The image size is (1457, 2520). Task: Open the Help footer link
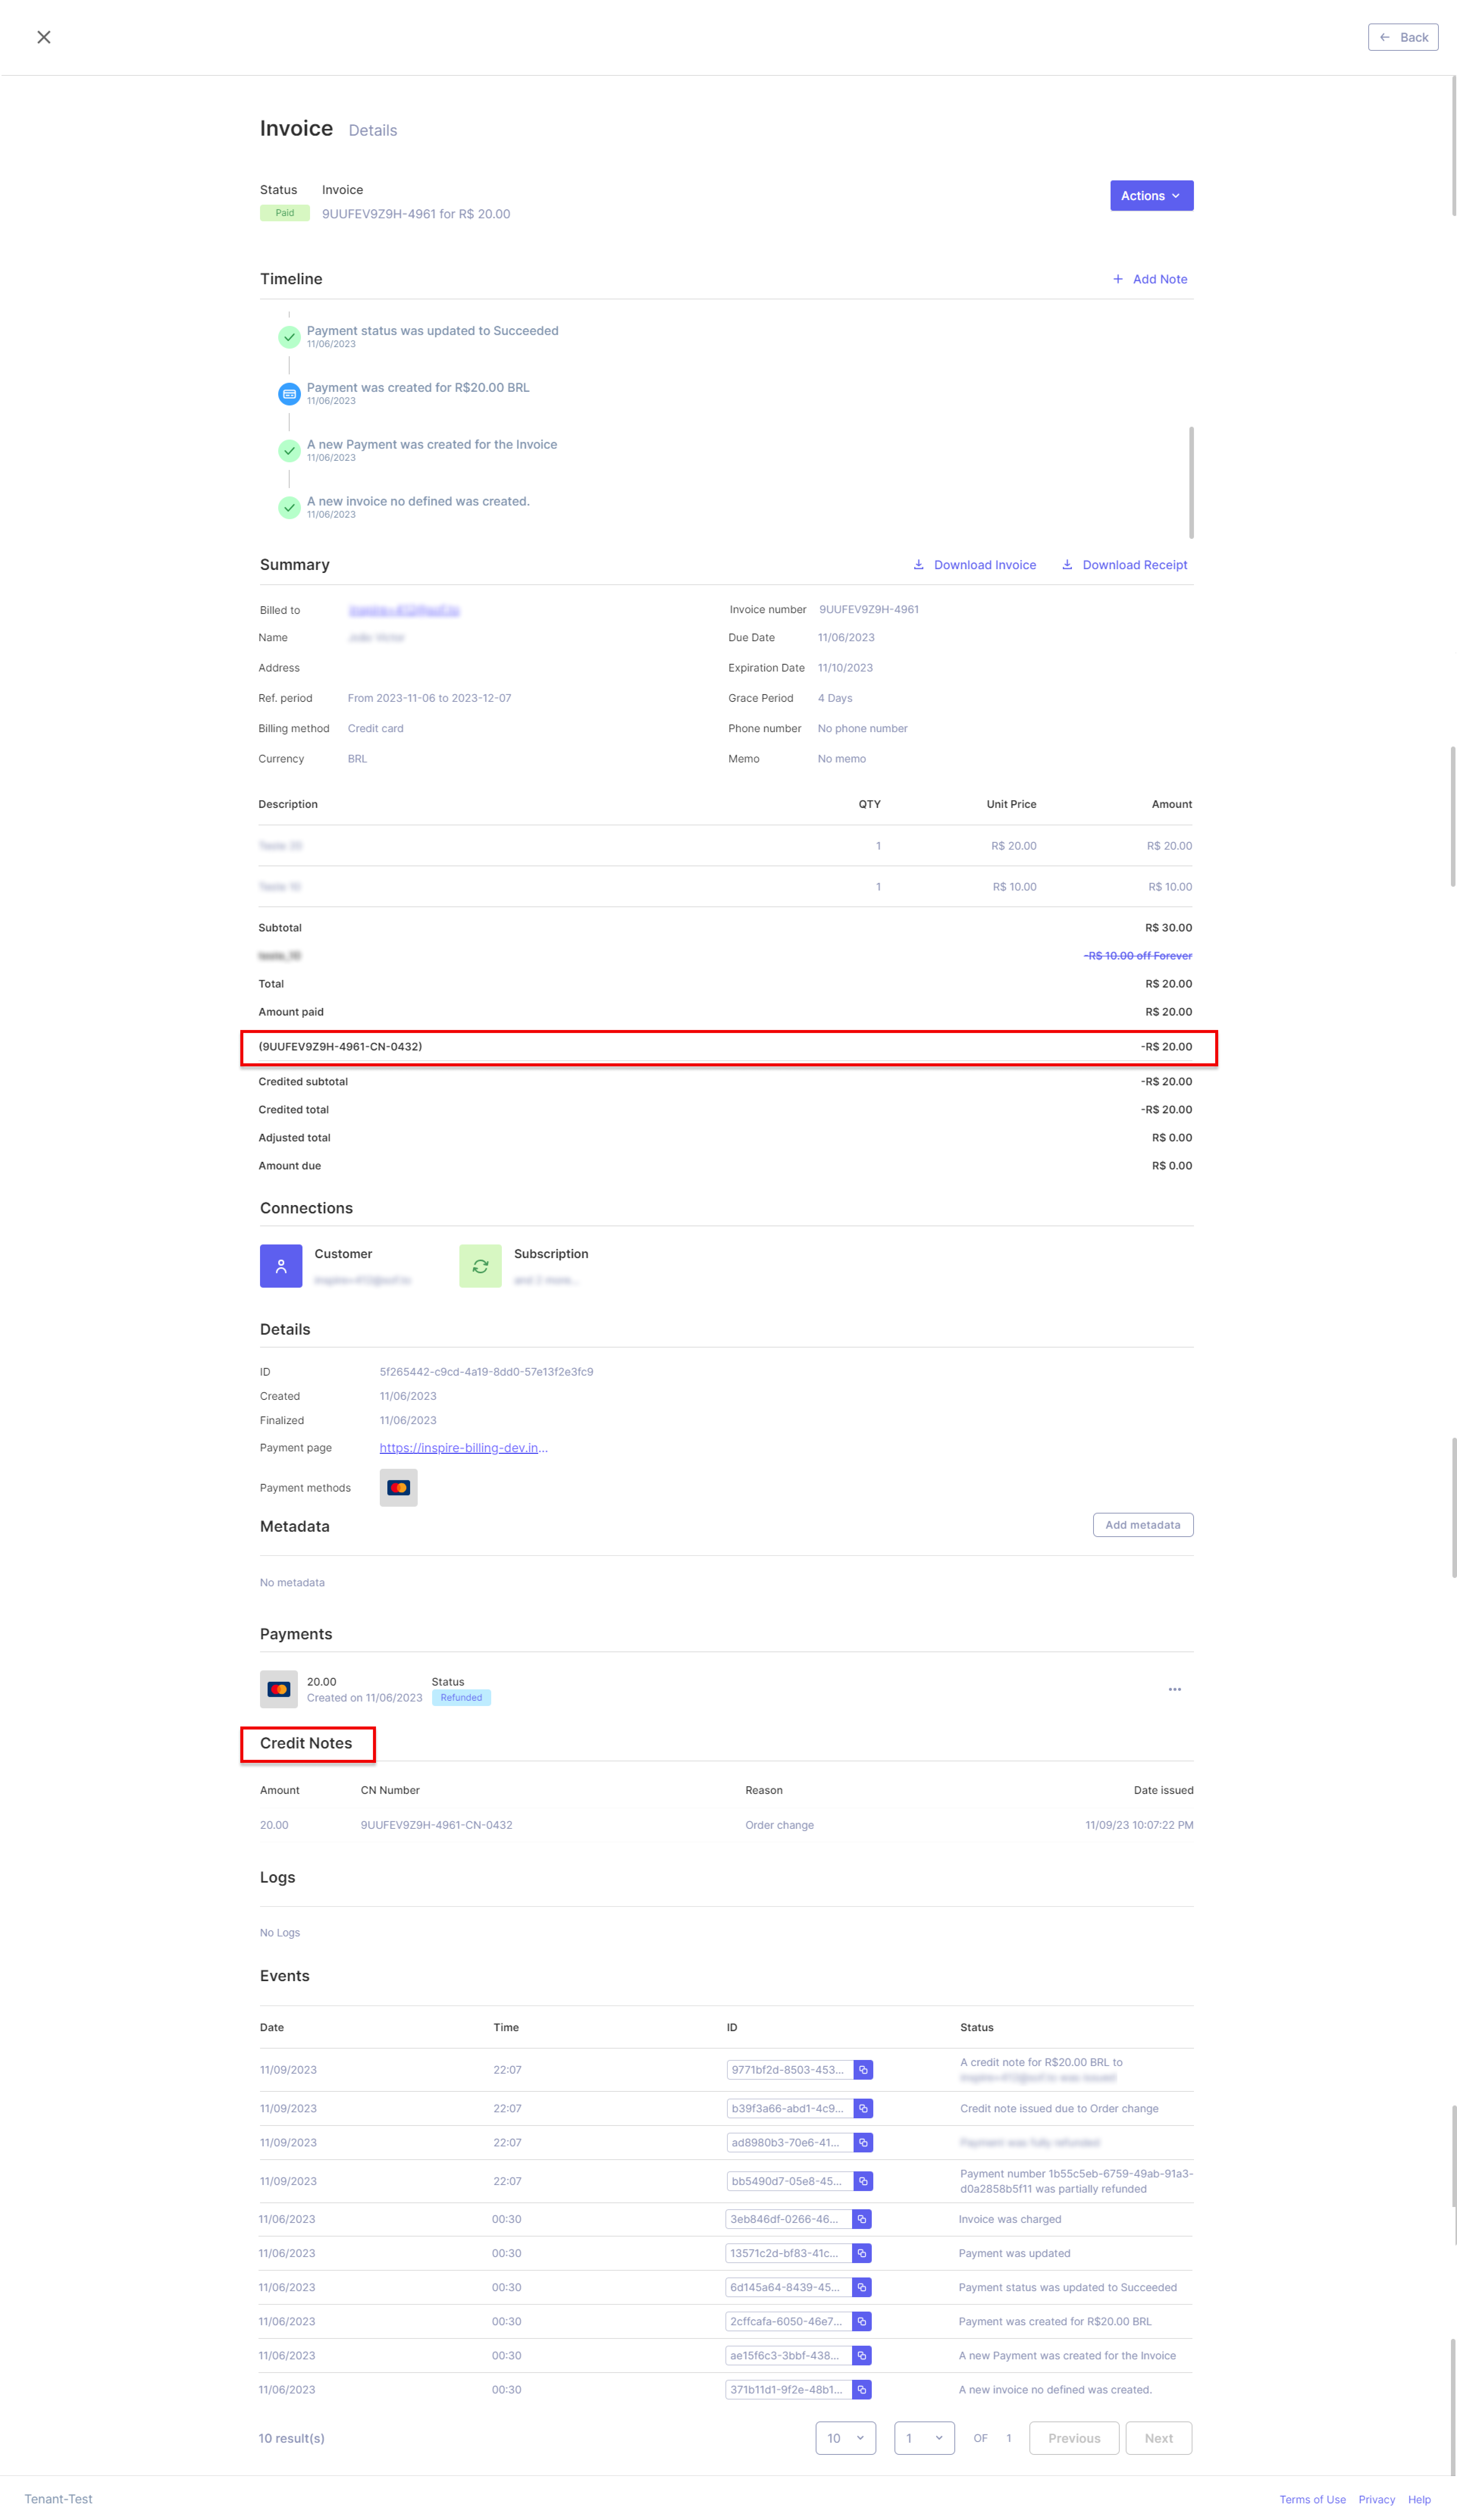click(1419, 2499)
